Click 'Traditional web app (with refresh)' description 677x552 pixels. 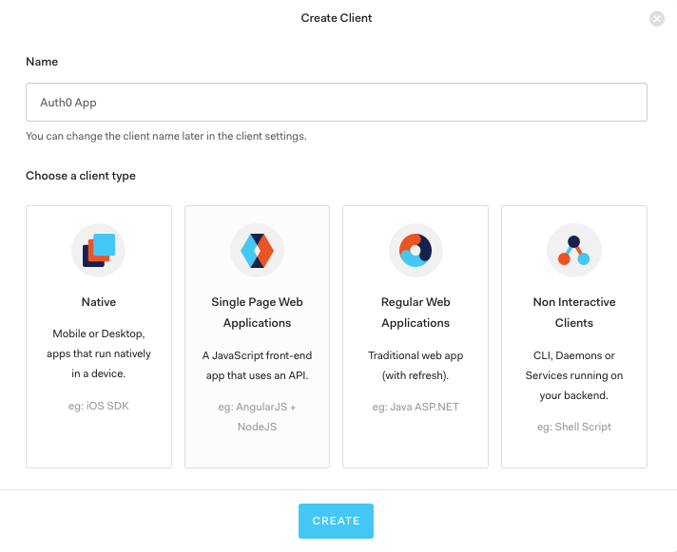(416, 365)
